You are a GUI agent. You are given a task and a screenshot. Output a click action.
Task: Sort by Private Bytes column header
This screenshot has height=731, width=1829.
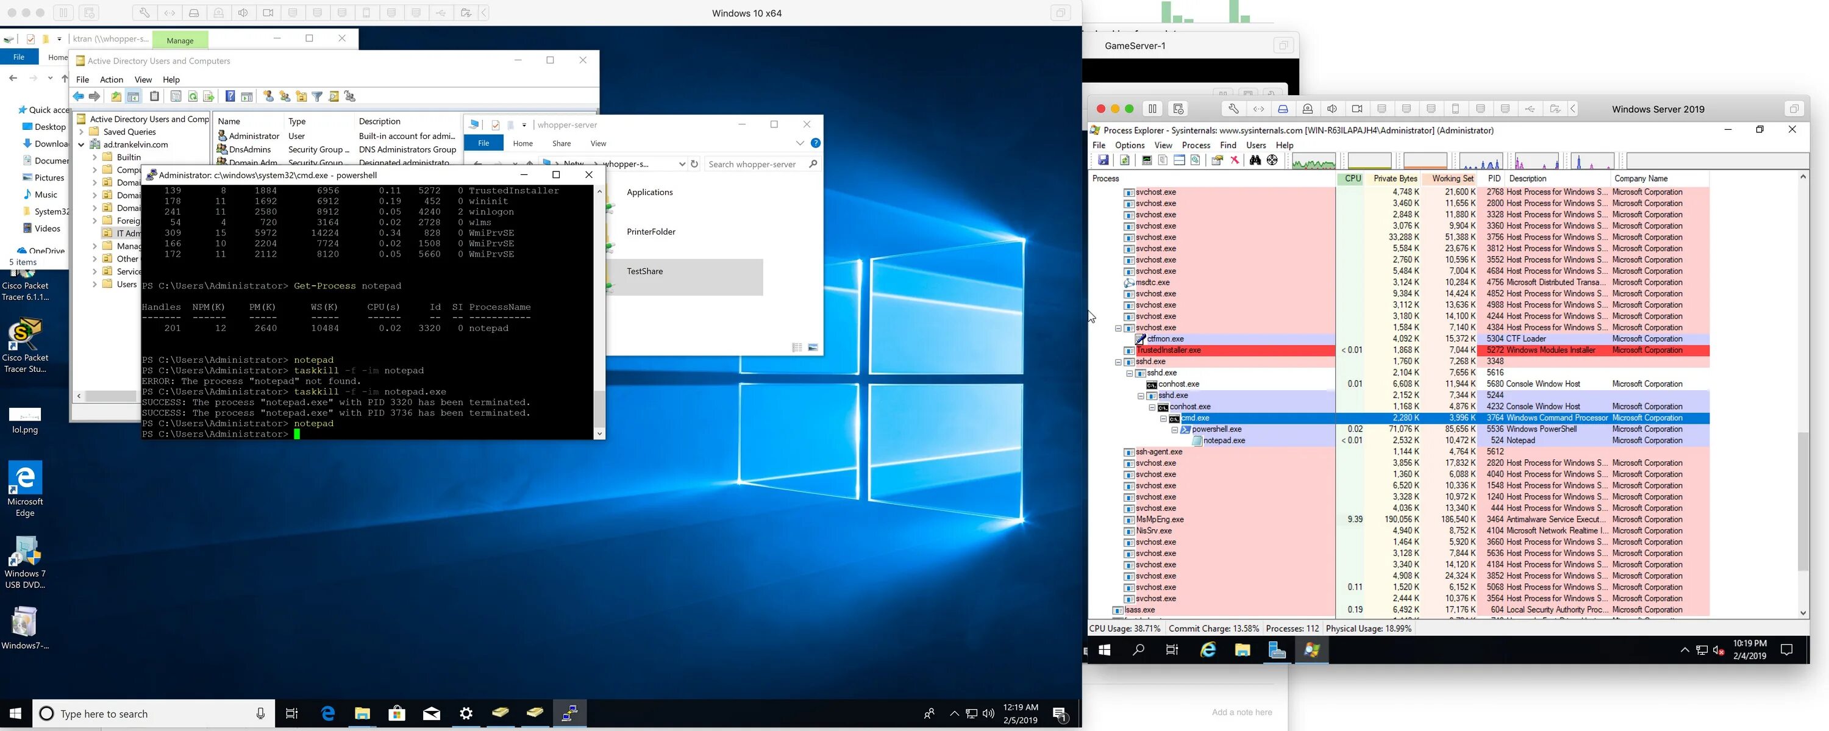1394,179
